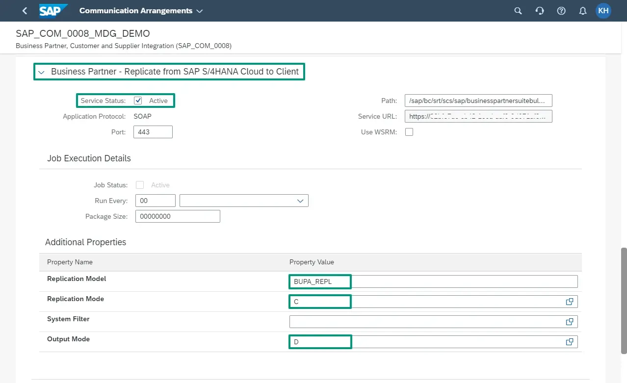Screen dimensions: 627x383
Task: Click the Path input field
Action: point(478,101)
